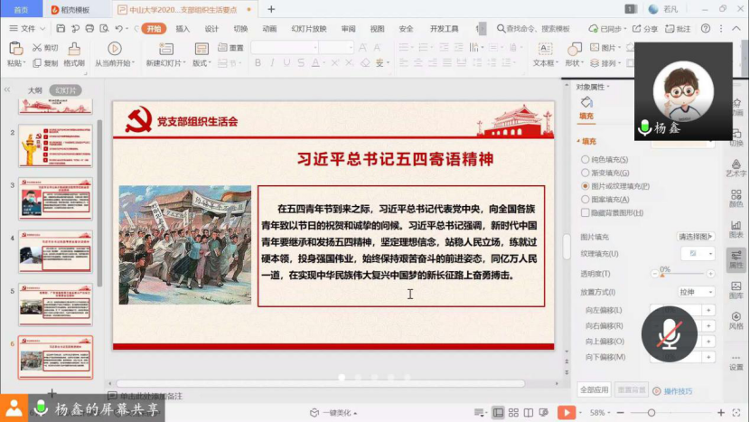
Task: Select slide 3 thumbnail in the panel
Action: coord(56,198)
